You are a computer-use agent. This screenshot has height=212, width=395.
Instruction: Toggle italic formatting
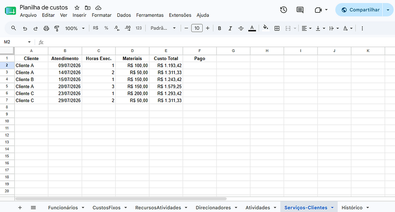click(x=230, y=28)
